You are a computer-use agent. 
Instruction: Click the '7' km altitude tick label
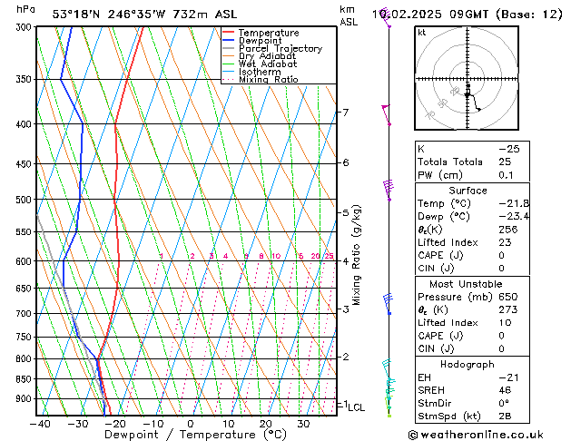pyautogui.click(x=346, y=113)
